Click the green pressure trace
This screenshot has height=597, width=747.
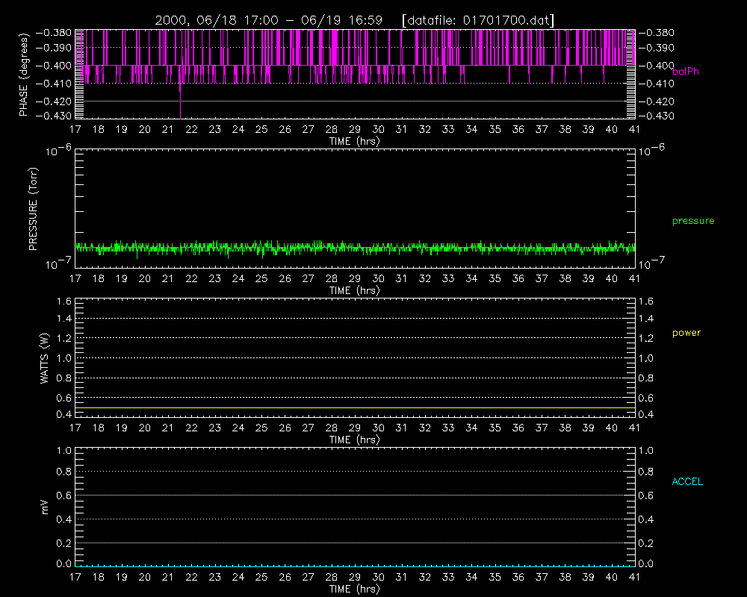tap(355, 248)
